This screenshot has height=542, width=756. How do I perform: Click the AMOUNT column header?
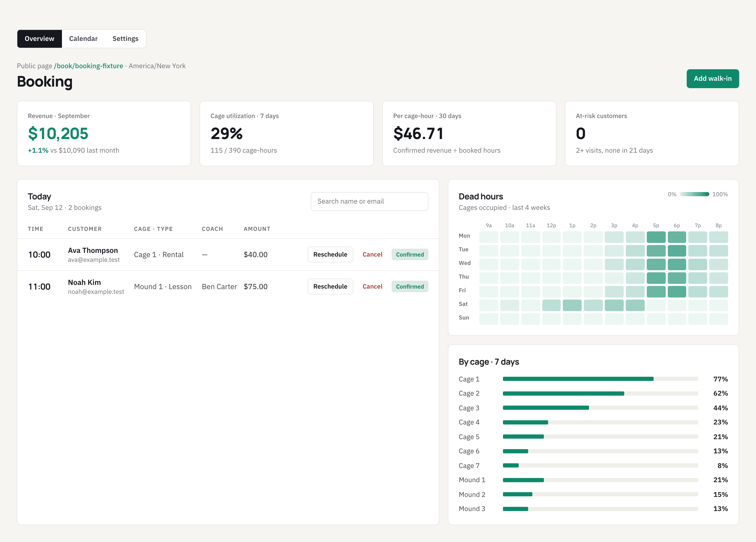pyautogui.click(x=257, y=229)
